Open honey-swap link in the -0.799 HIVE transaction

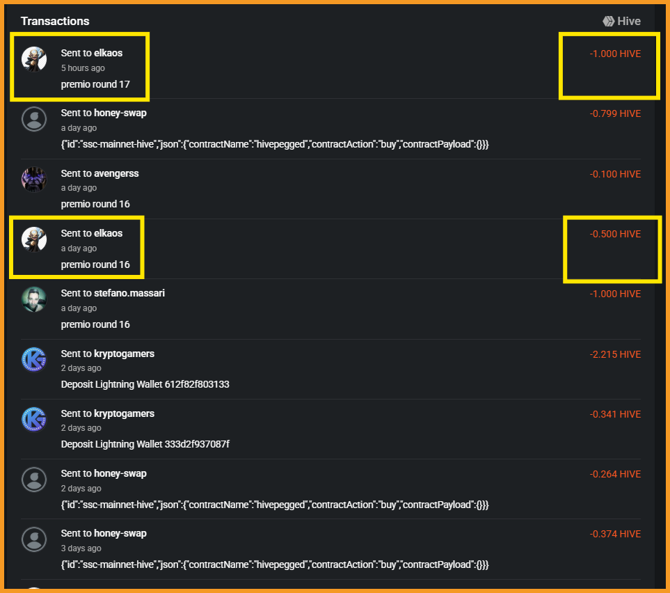click(120, 113)
